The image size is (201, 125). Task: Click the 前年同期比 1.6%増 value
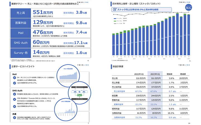click(81, 52)
